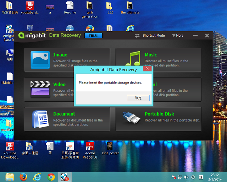
Task: Select the Portable Disk title text
Action: pos(159,114)
